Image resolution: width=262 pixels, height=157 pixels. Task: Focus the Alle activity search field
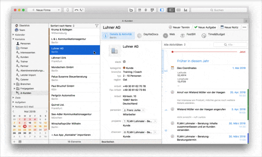[x=230, y=45]
